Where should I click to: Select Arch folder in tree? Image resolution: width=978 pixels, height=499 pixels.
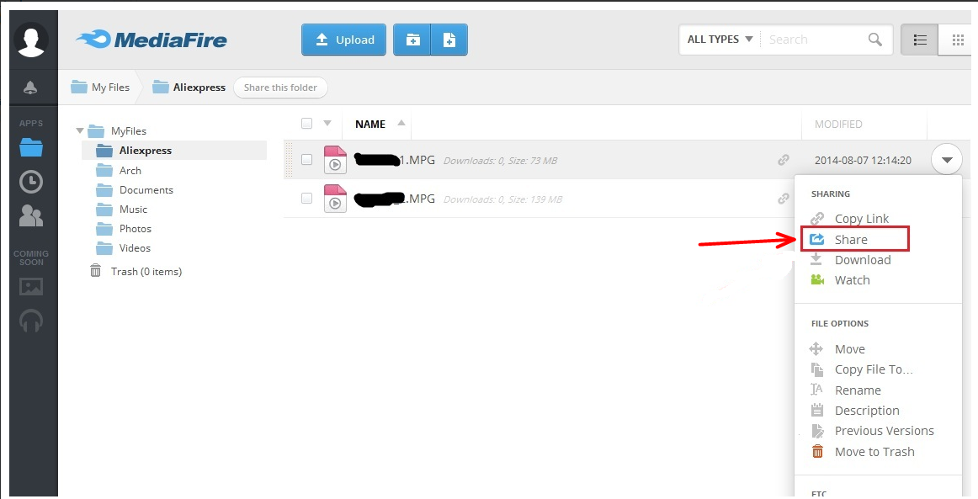pos(130,170)
